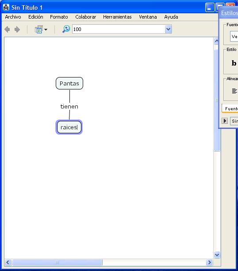The width and height of the screenshot is (238, 271).
Task: Select the Fuente tab in Estilos
Action: (231, 109)
